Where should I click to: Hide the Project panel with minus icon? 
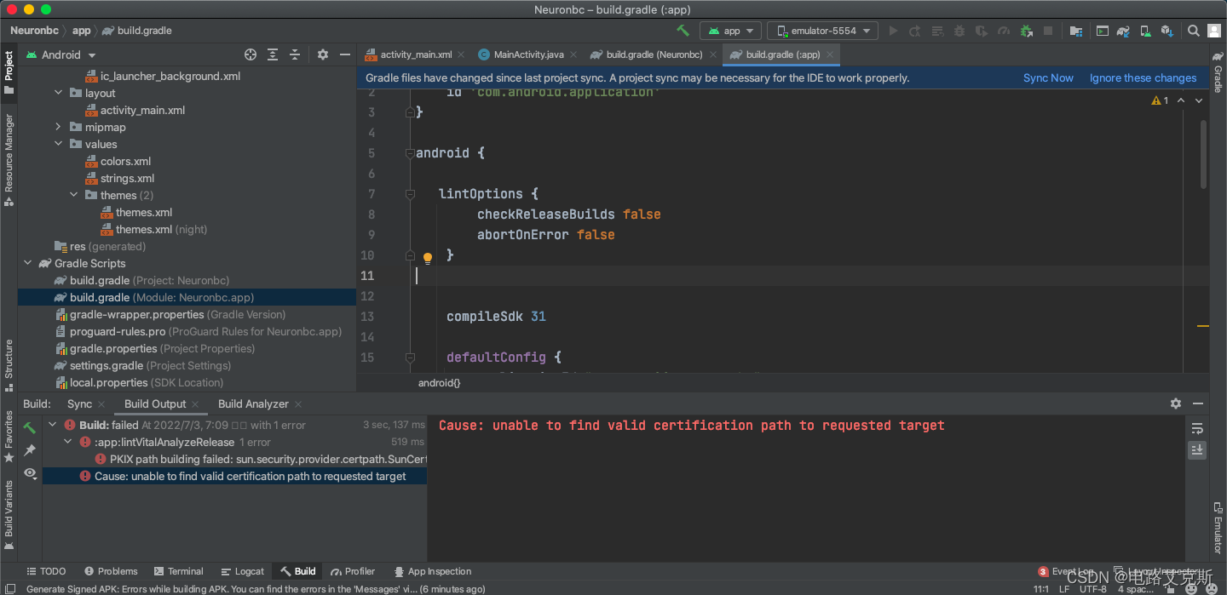(x=345, y=54)
